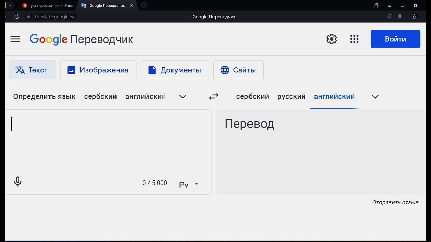Switch to the Яндекс search tab

(x=47, y=5)
